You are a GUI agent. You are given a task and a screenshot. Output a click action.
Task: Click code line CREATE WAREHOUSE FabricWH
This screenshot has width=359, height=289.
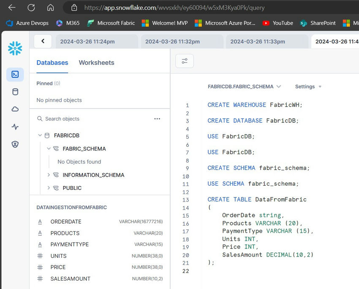255,105
